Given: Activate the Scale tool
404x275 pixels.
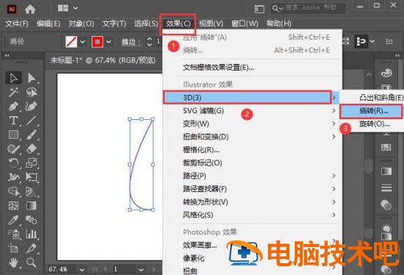Looking at the screenshot, I should click(x=32, y=162).
